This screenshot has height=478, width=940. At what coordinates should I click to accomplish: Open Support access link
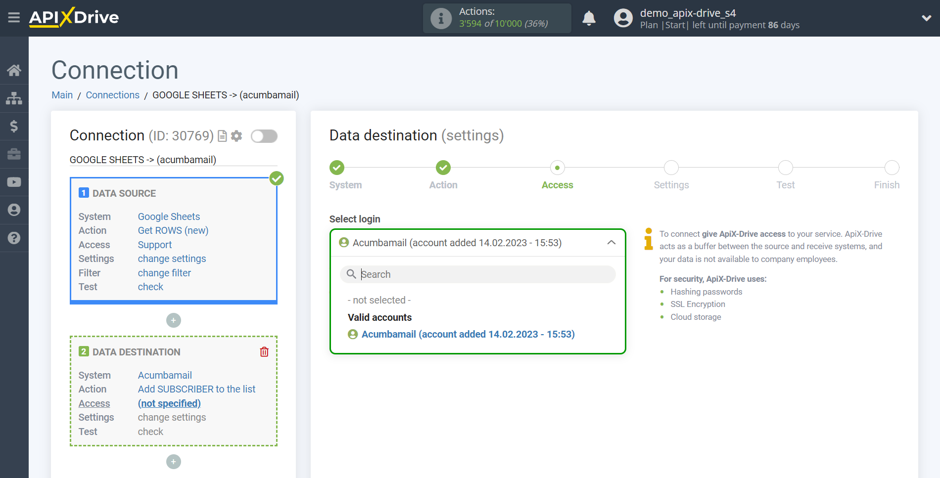155,245
